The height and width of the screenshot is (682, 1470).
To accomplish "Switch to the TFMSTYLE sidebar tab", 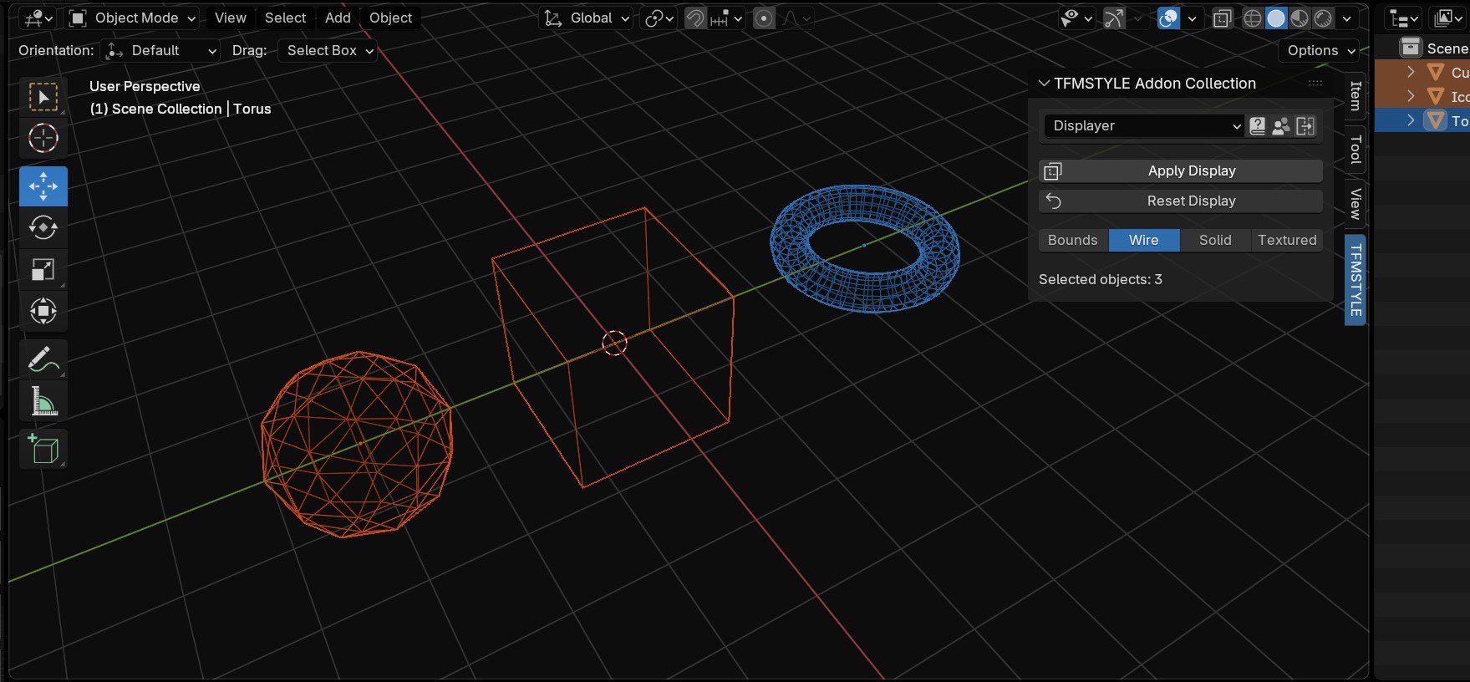I will [1356, 280].
